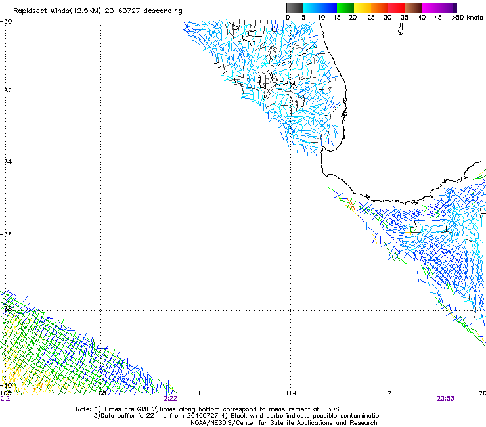Click the '-32' latitude label
The width and height of the screenshot is (486, 427).
(x=6, y=91)
